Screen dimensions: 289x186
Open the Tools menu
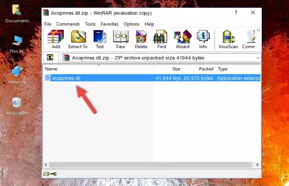point(90,24)
